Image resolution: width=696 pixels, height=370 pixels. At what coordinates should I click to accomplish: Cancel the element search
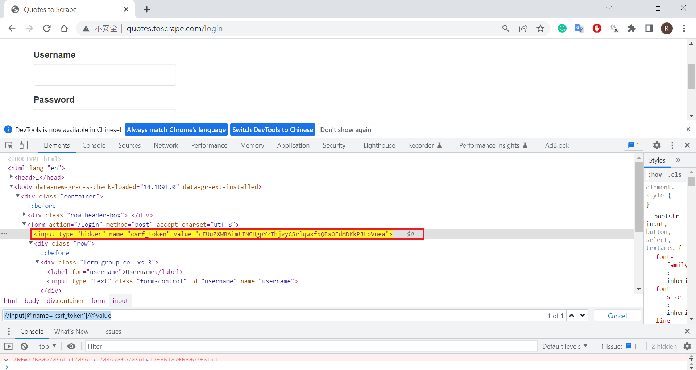(617, 316)
